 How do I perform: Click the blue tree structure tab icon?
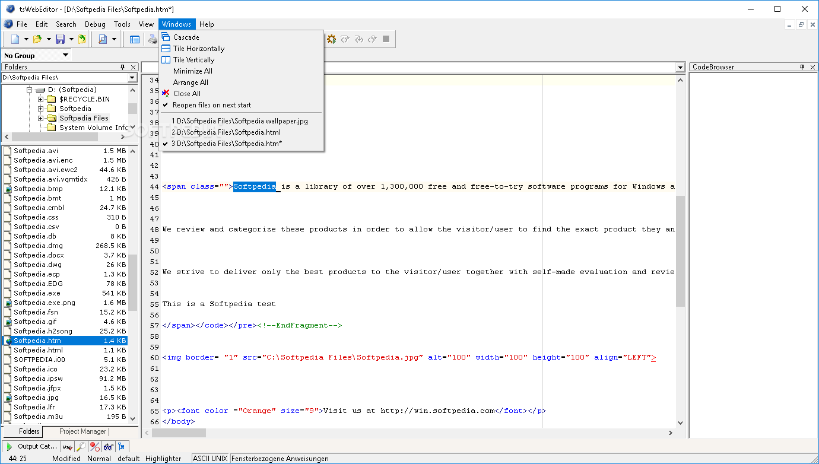pyautogui.click(x=121, y=446)
